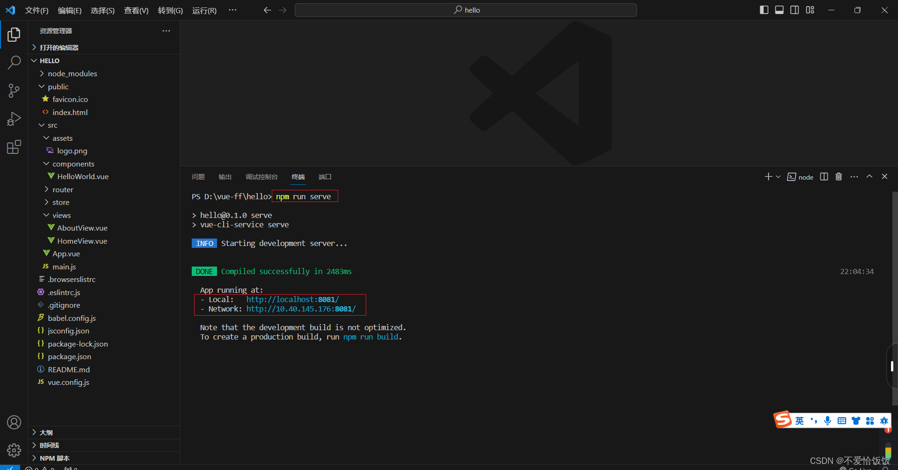
Task: Expand the 时间线 timeline section
Action: pos(104,445)
